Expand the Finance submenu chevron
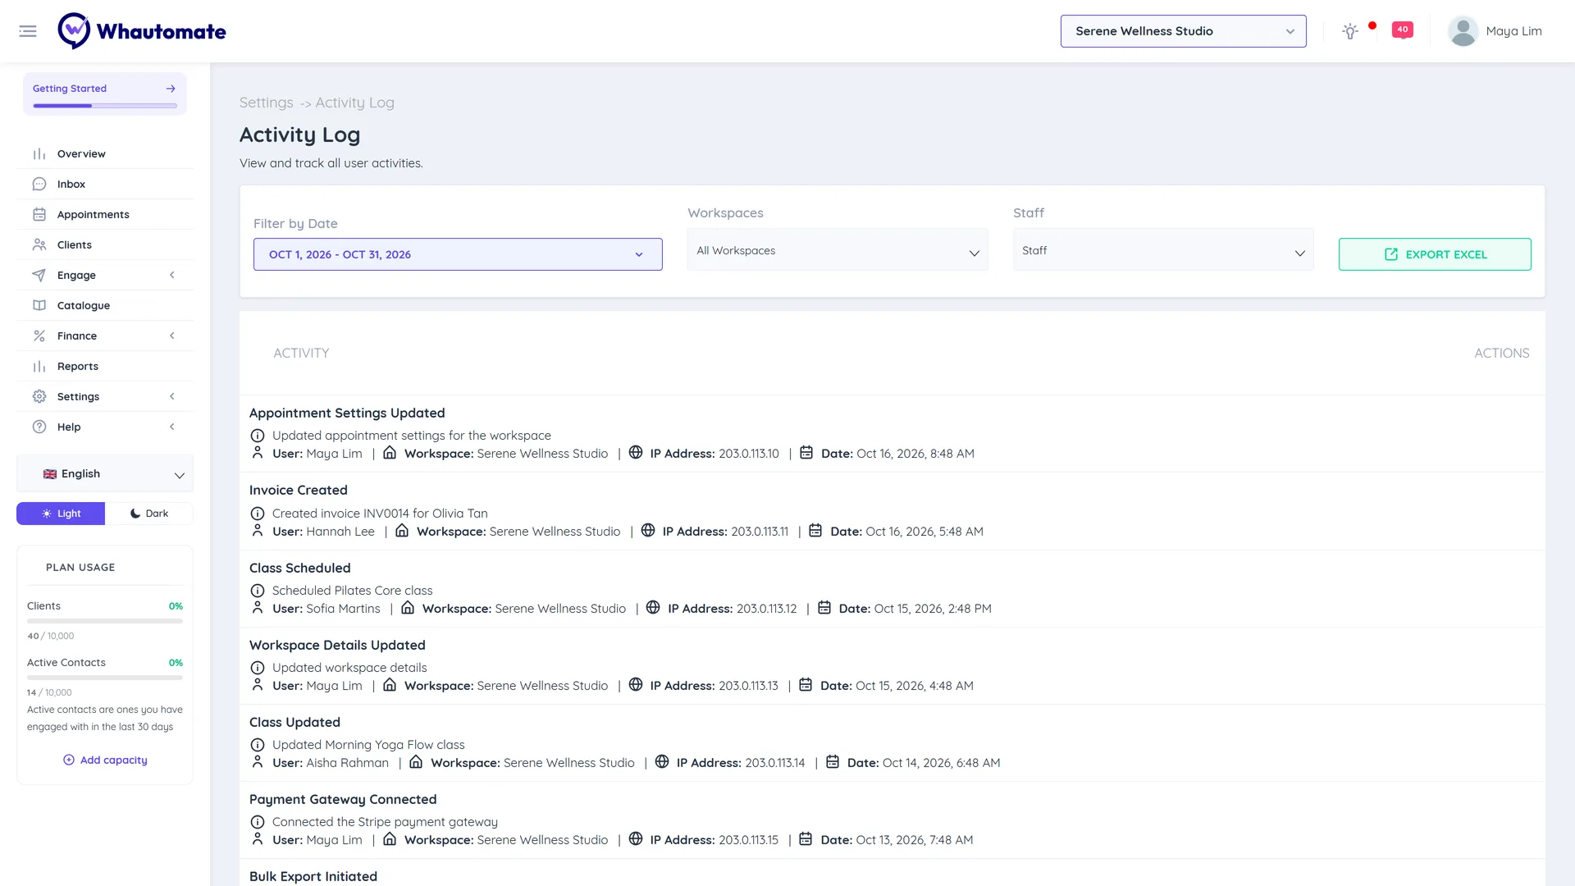The image size is (1575, 886). 172,336
